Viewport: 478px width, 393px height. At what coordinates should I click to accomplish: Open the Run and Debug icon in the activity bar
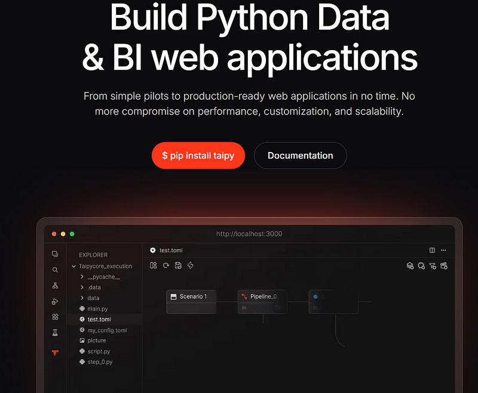pos(55,301)
